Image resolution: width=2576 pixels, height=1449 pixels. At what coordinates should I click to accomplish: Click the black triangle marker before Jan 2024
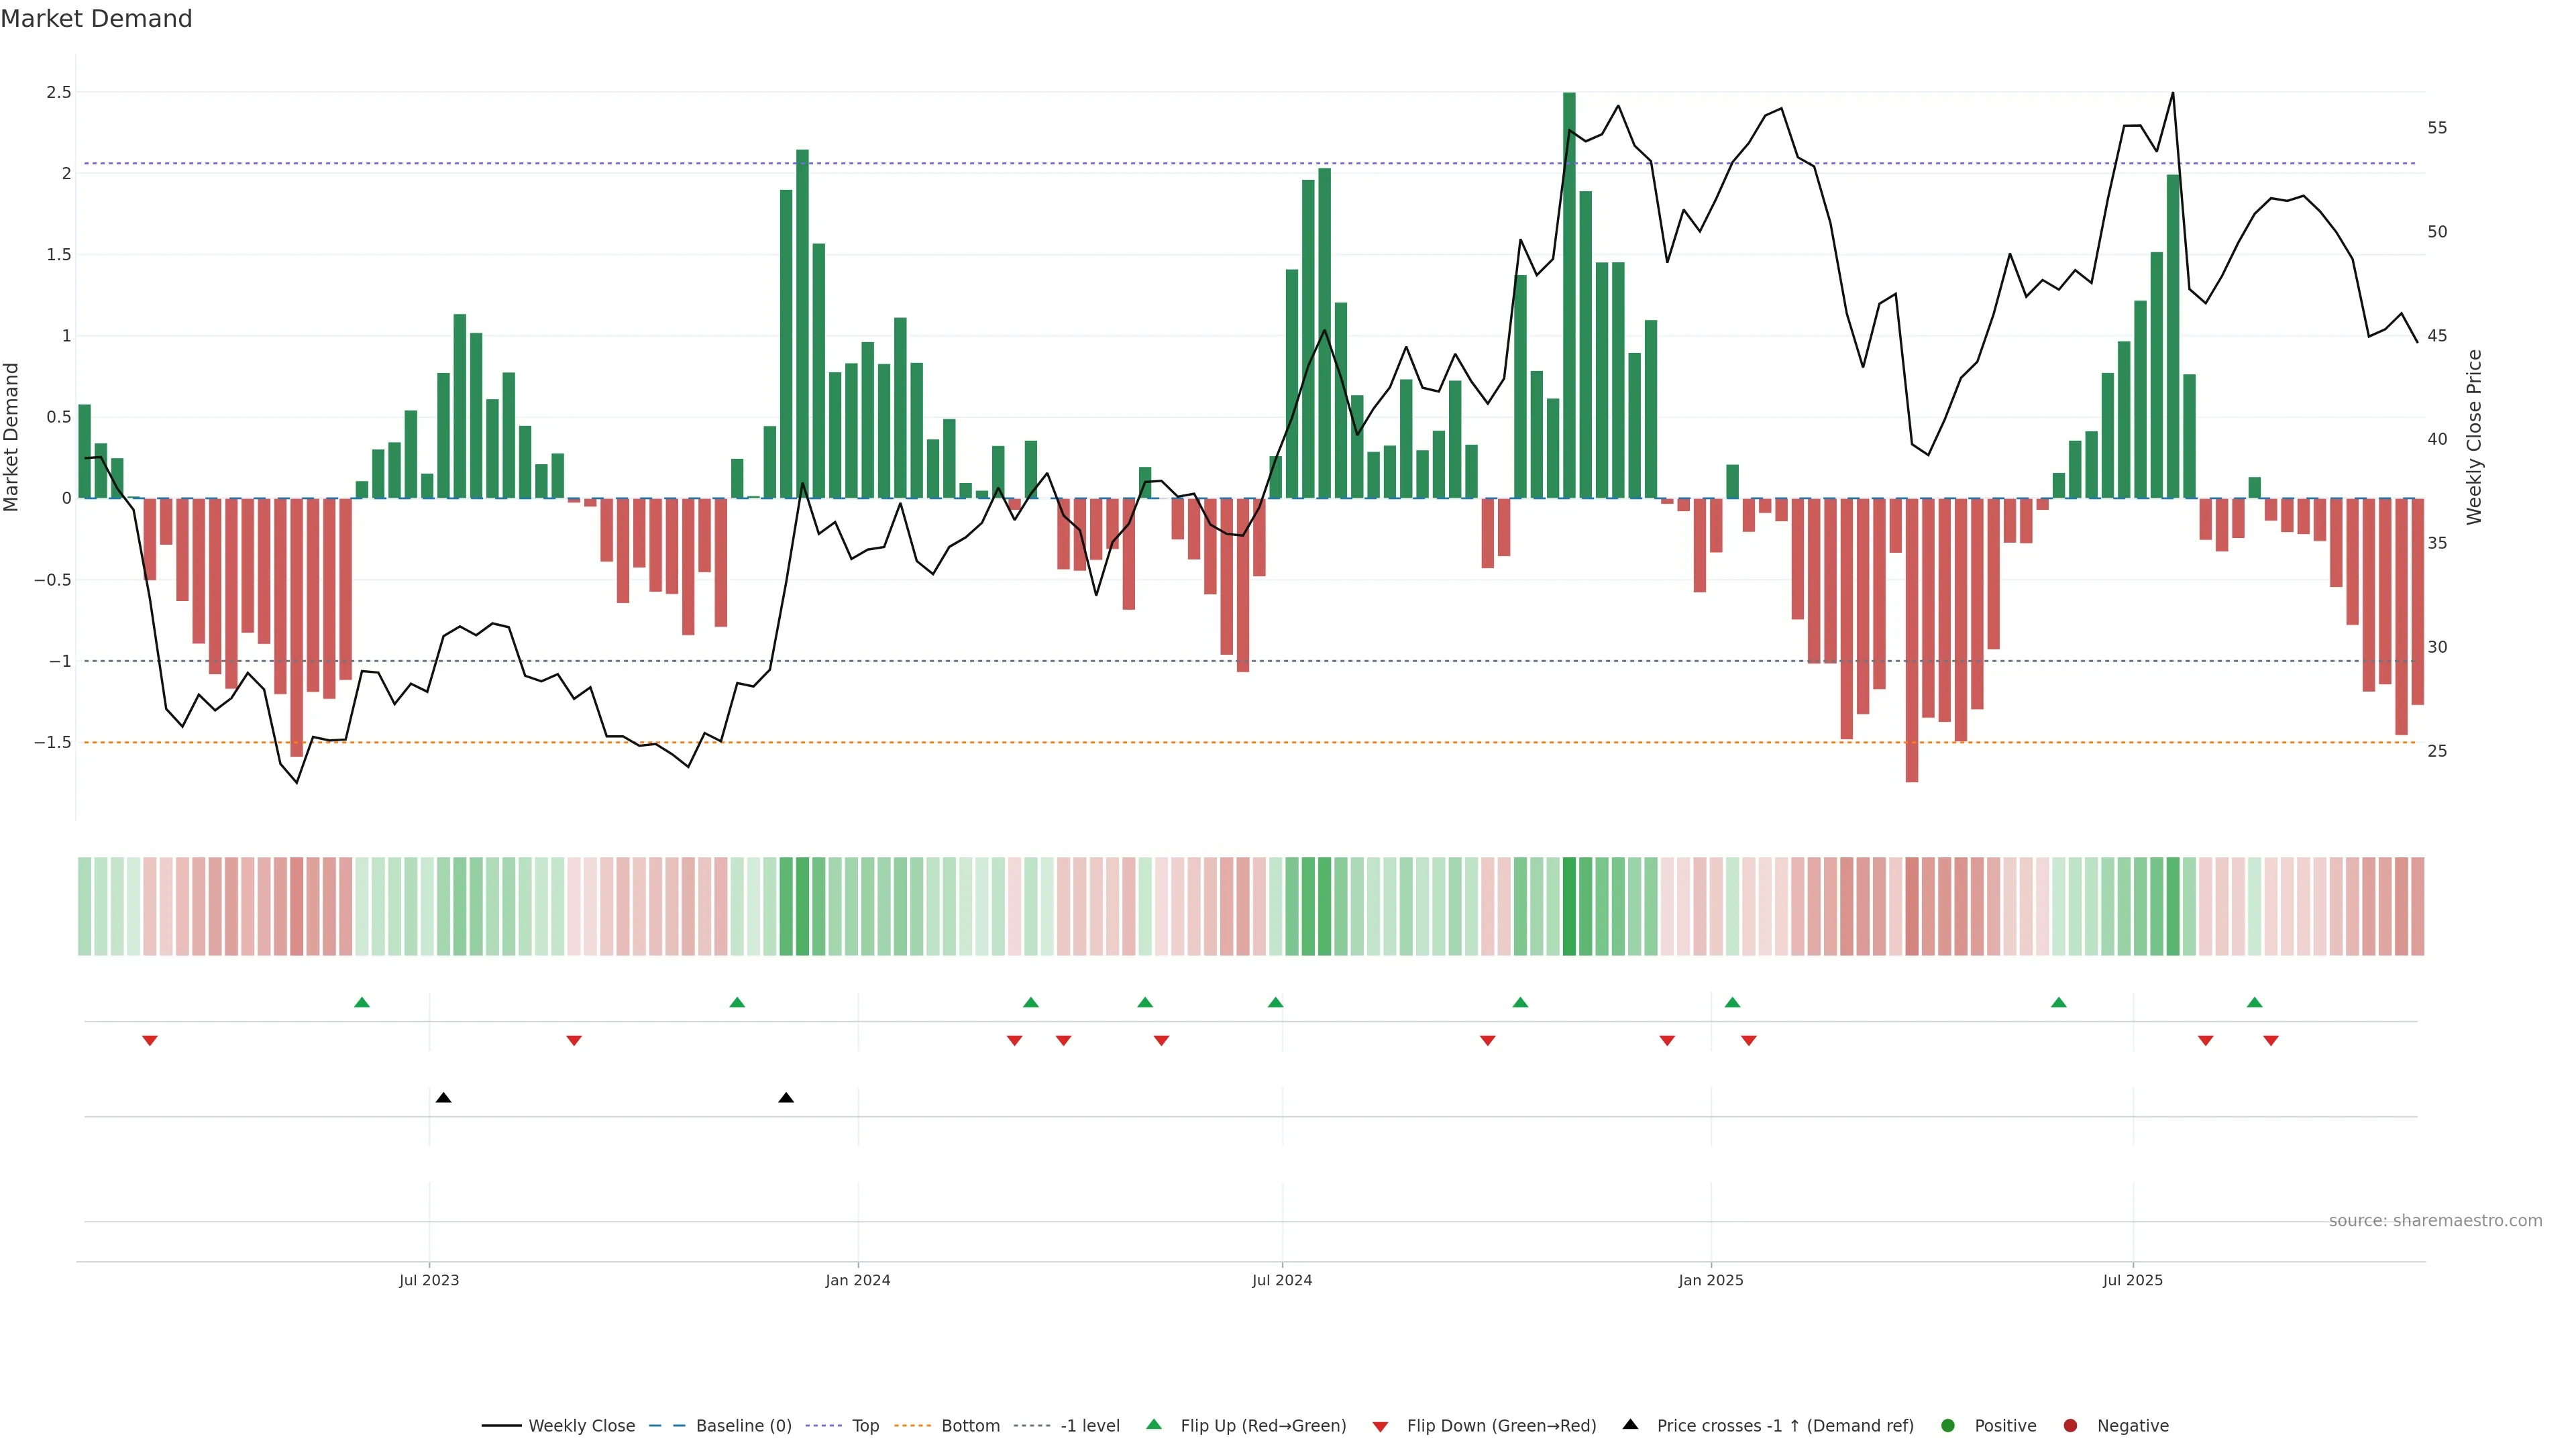[786, 1098]
